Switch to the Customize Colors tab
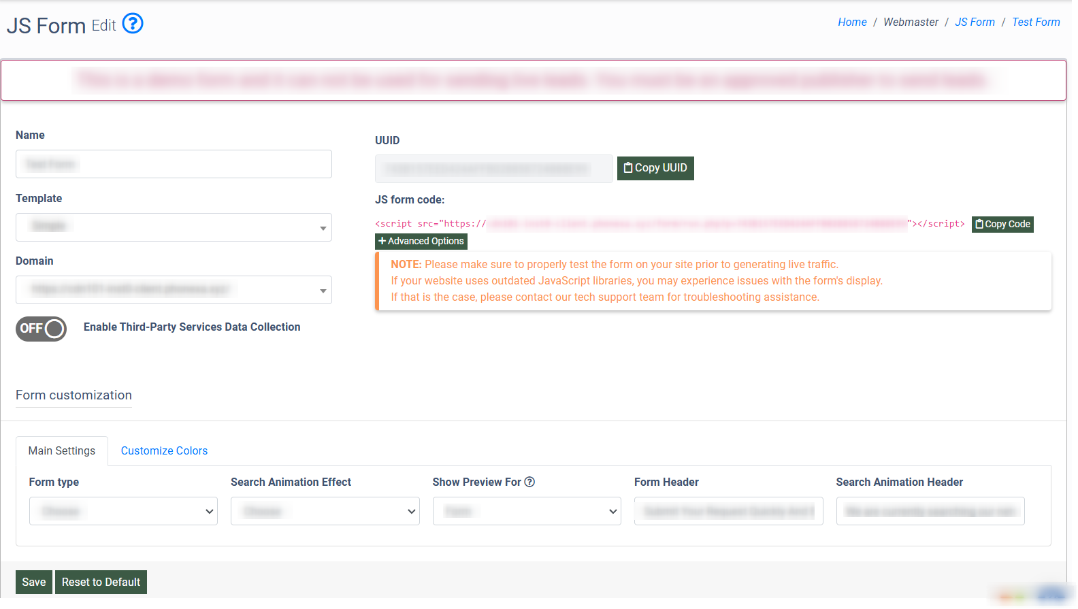1078x609 pixels. (164, 451)
